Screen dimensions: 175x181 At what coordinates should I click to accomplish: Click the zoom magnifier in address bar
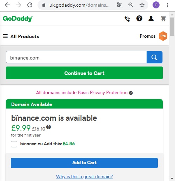pos(131,5)
